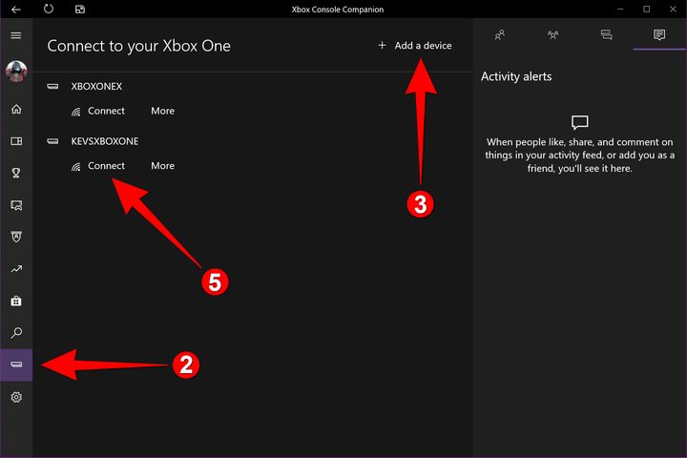Viewport: 687px width, 458px height.
Task: Open Search magnifier icon in sidebar
Action: [x=16, y=333]
